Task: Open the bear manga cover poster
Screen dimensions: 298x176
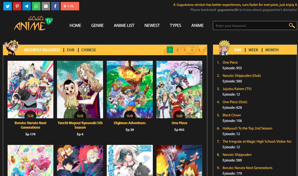Action: point(129,161)
